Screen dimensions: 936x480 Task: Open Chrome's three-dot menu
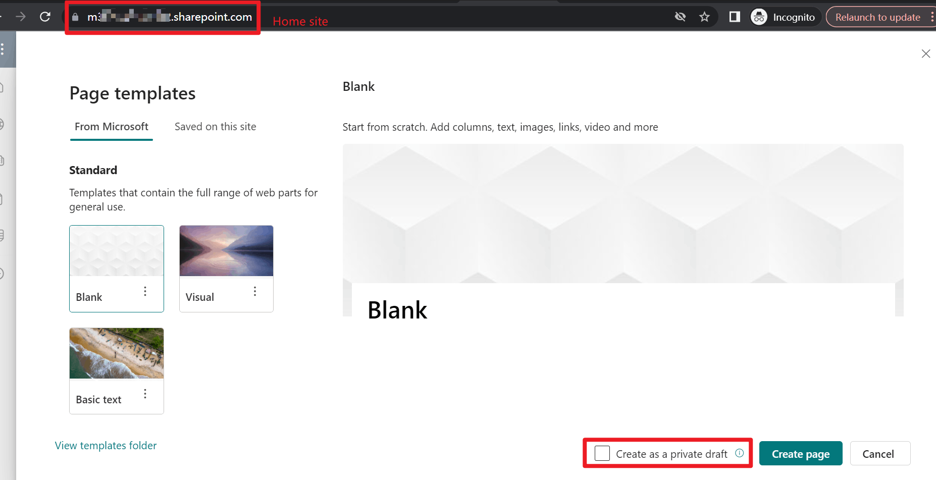(x=932, y=16)
